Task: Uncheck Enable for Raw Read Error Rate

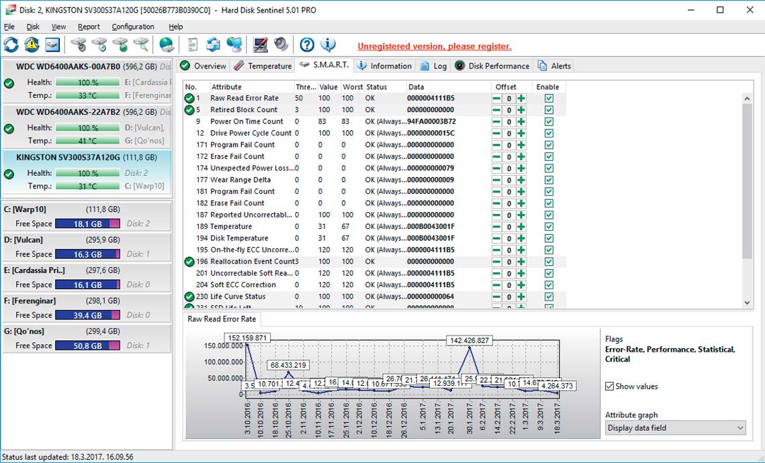Action: [x=549, y=99]
